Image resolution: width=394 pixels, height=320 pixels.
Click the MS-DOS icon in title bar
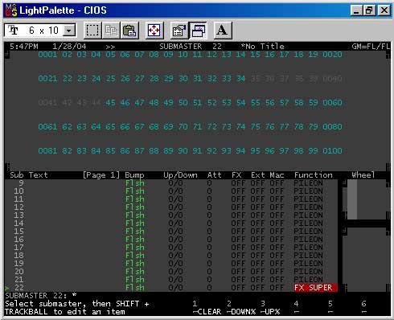[11, 10]
